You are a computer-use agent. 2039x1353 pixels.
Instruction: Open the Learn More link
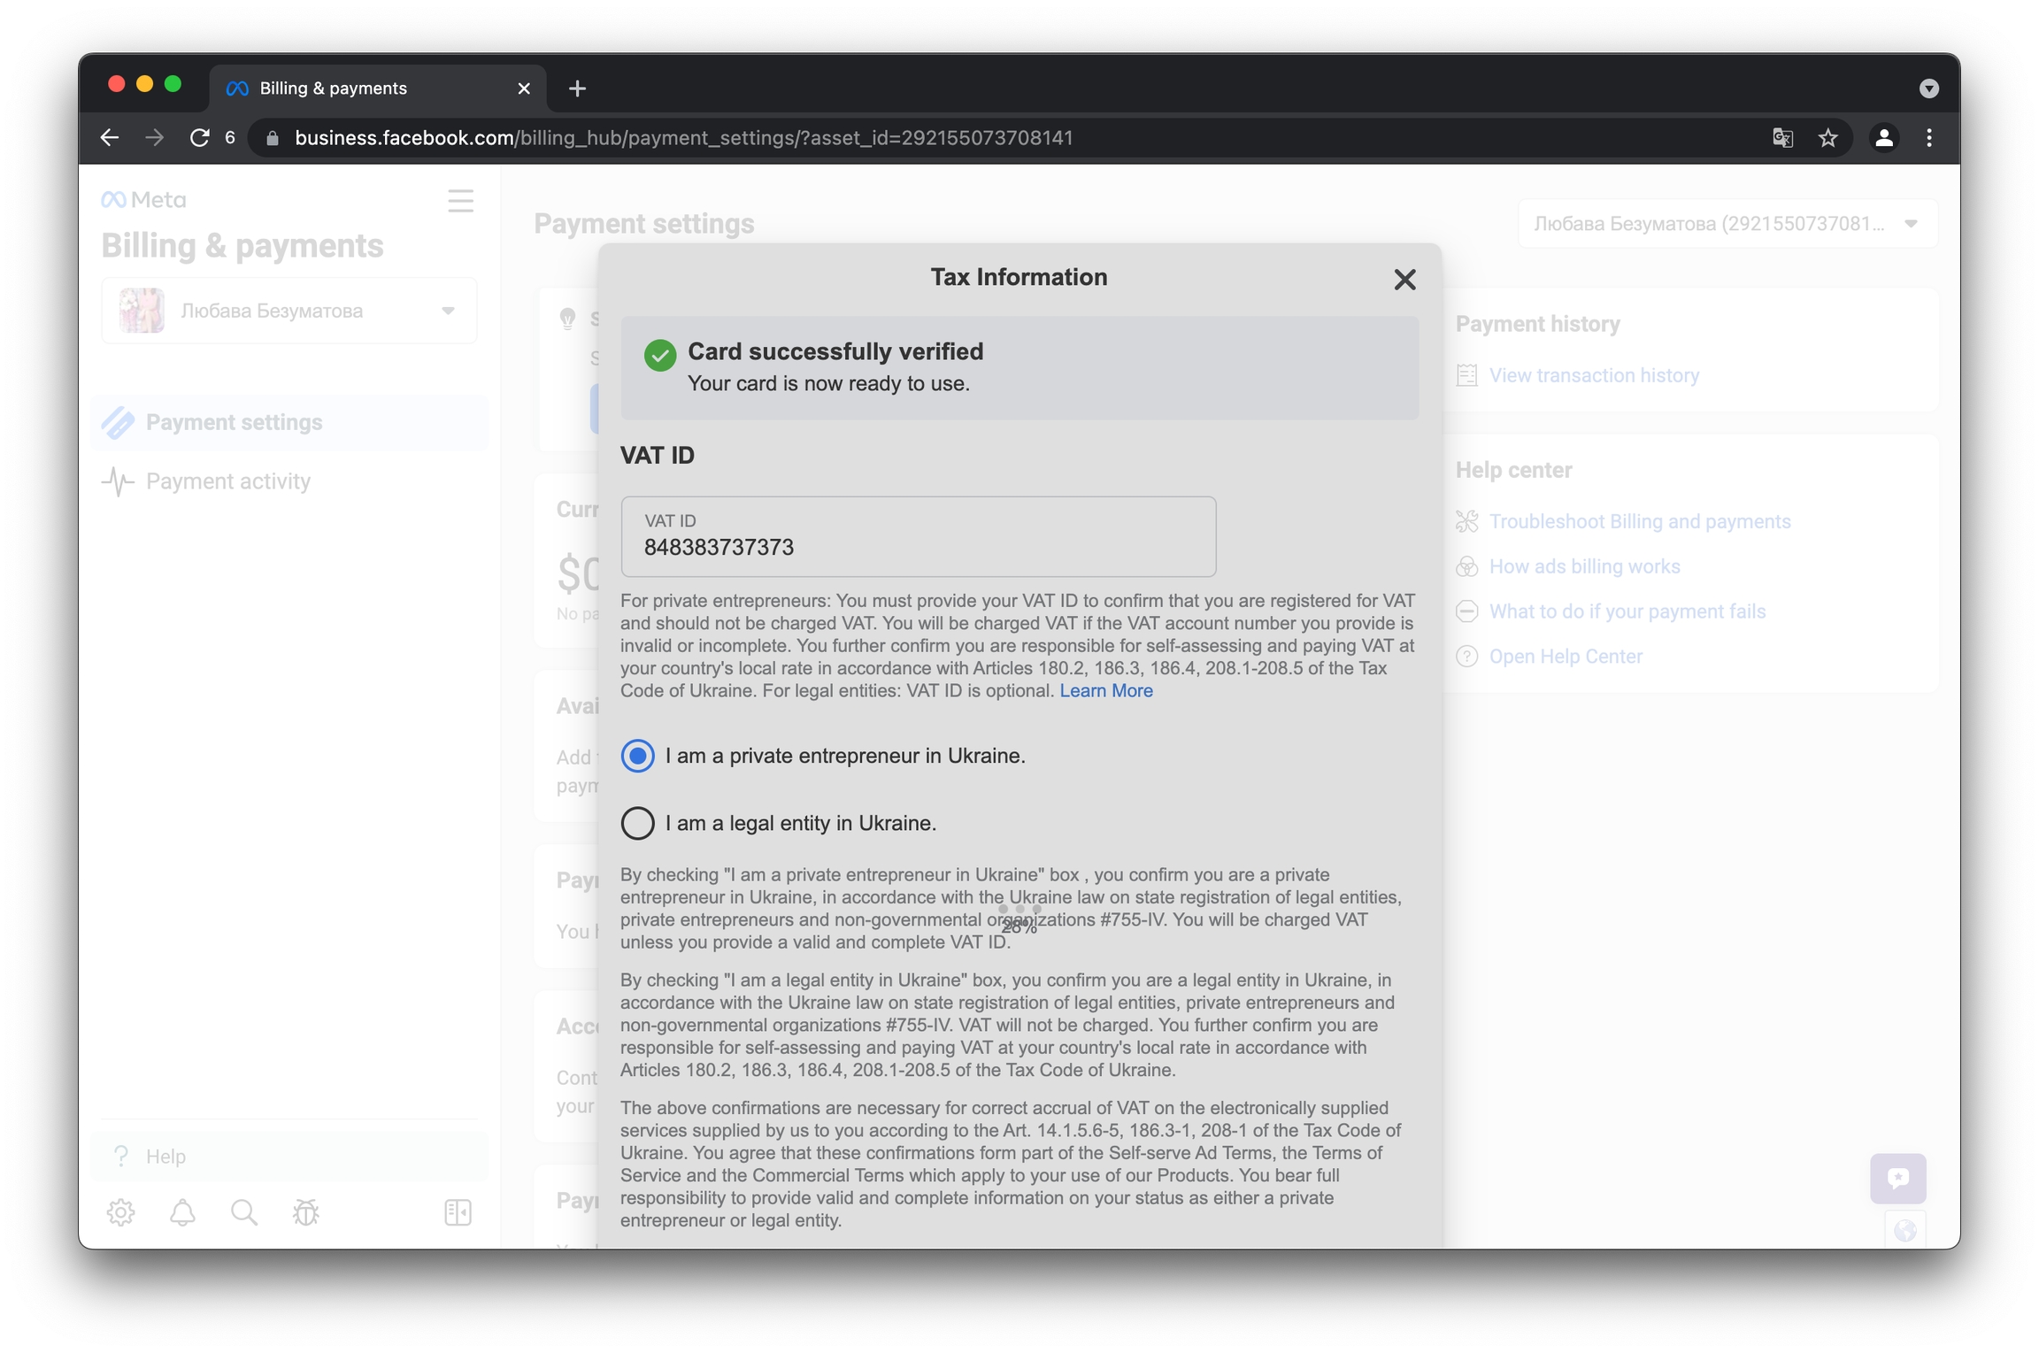(1106, 690)
